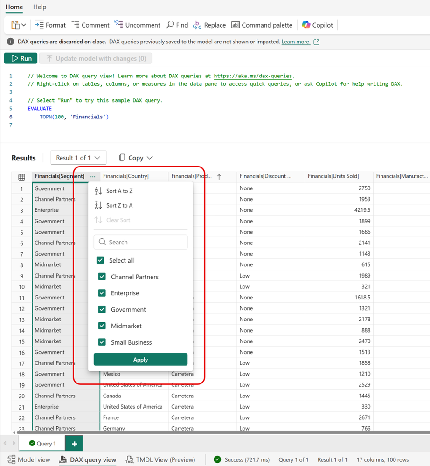Screen dimensions: 430x466
Task: Launch Copilot from the toolbar
Action: click(318, 25)
